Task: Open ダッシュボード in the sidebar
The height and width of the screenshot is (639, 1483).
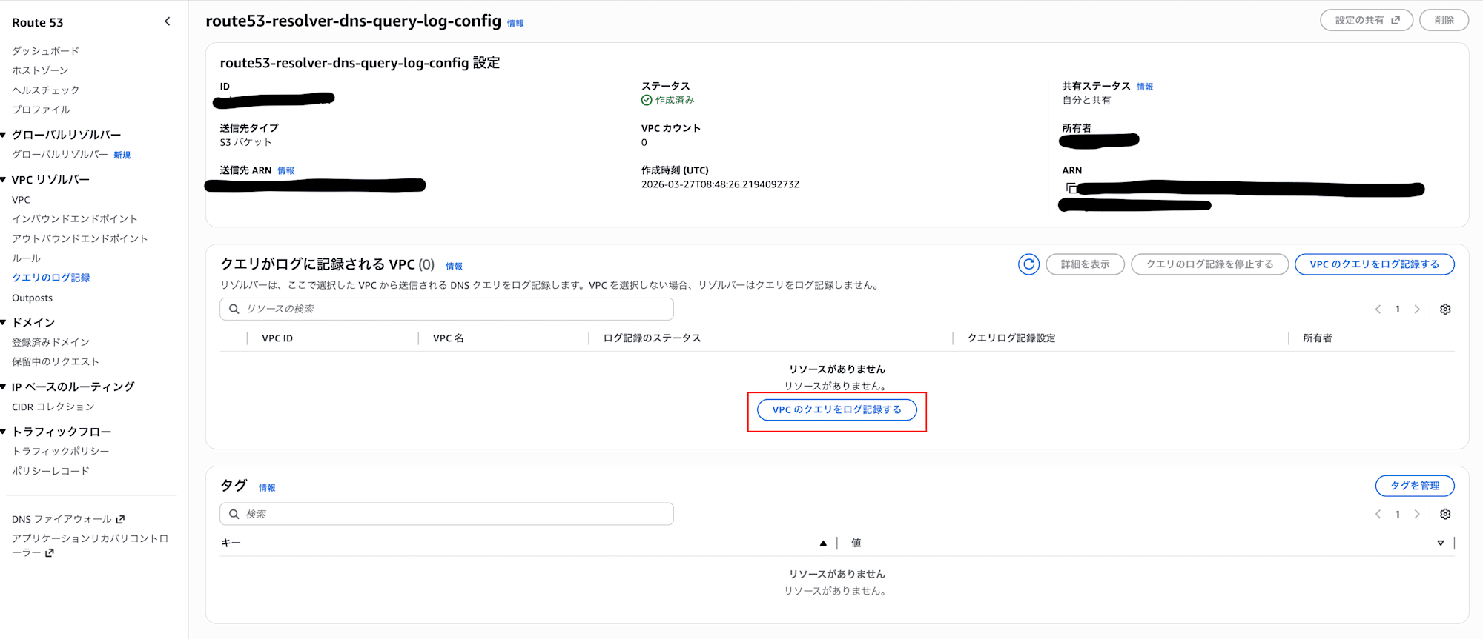Action: point(45,51)
